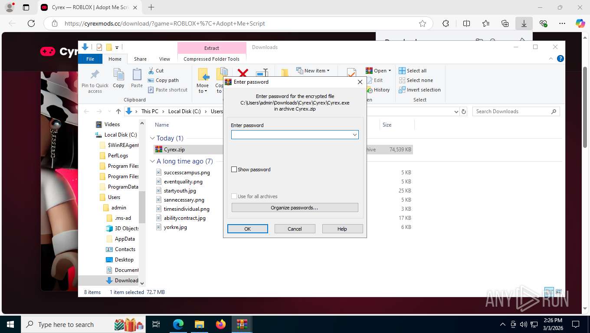Select successcampus.png in file list
Viewport: 590px width, 333px height.
click(x=187, y=173)
